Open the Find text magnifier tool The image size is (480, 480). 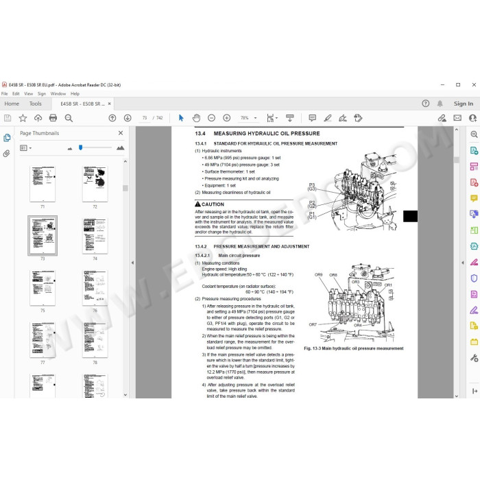(69, 118)
